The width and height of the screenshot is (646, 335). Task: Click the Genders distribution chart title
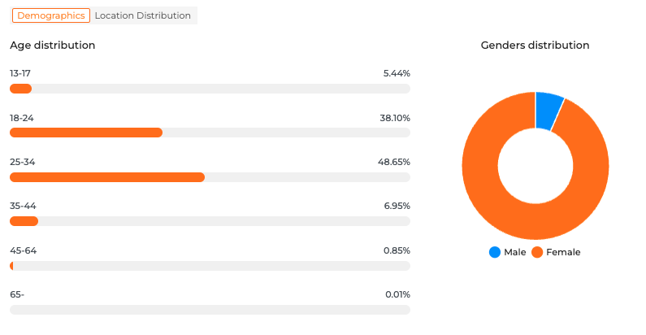click(535, 46)
